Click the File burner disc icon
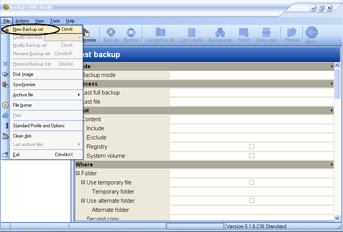This screenshot has height=232, width=343. 5,105
